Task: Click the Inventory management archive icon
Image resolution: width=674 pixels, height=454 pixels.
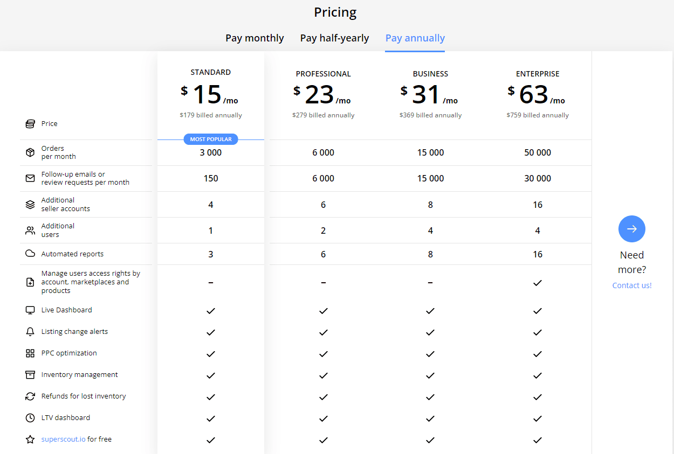Action: [30, 375]
